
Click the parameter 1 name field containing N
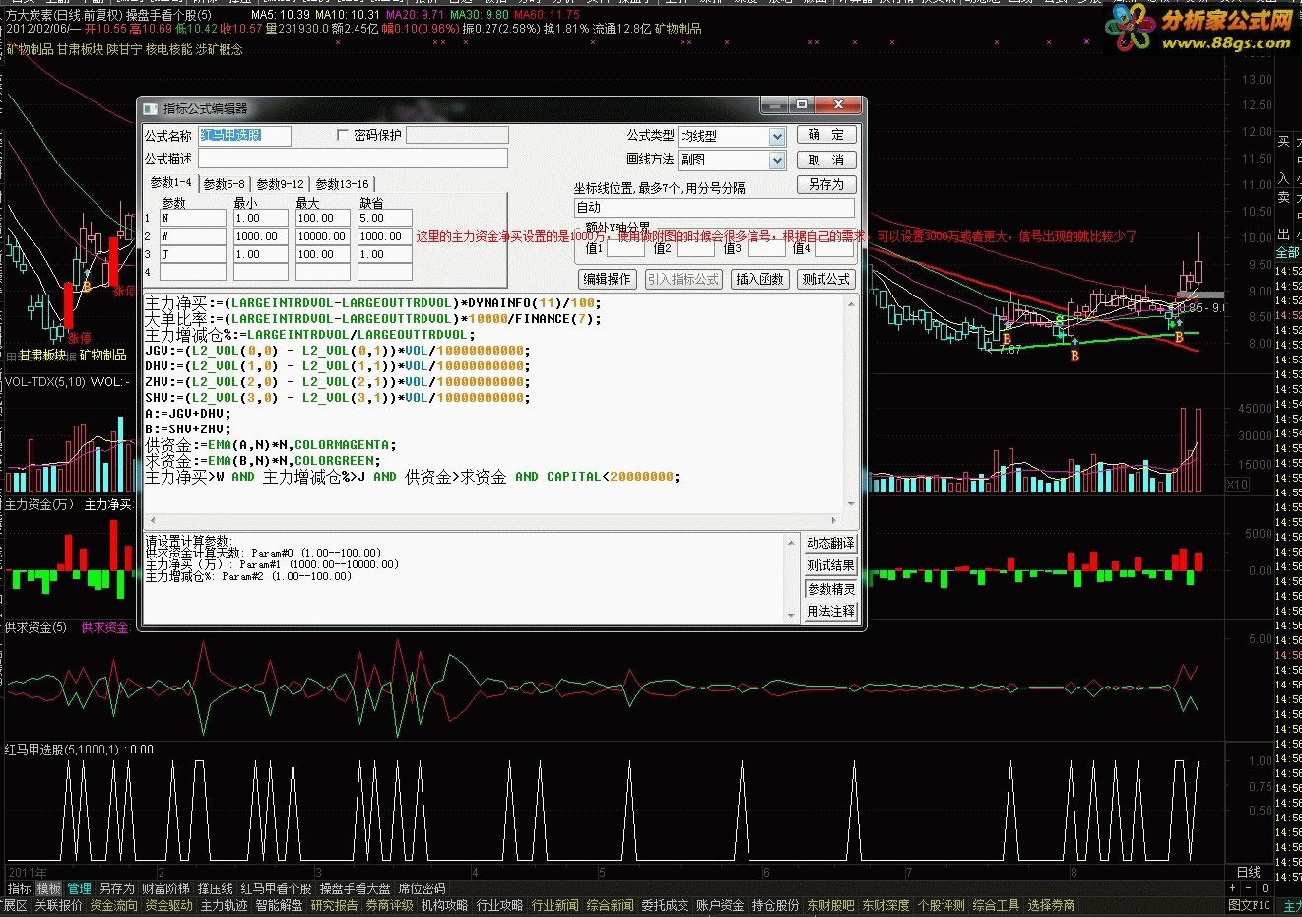coord(193,218)
